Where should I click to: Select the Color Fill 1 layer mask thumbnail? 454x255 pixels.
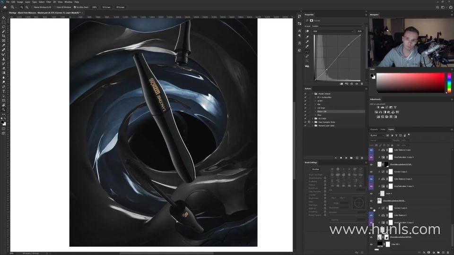tap(388, 244)
